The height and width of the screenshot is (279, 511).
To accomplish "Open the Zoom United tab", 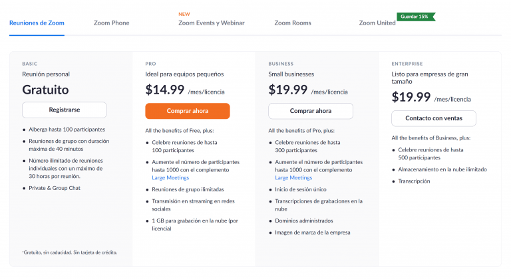I will pyautogui.click(x=377, y=23).
